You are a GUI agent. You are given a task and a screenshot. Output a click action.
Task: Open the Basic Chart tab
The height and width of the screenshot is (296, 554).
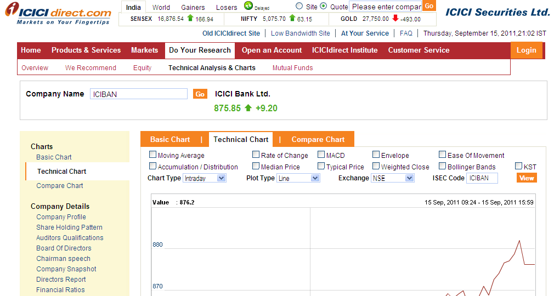[x=170, y=140]
